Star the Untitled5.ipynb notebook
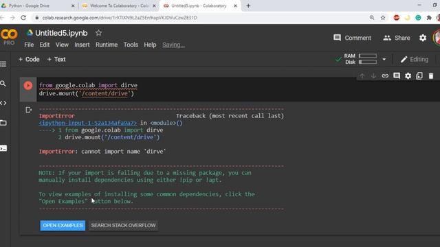The image size is (440, 247). [x=98, y=33]
